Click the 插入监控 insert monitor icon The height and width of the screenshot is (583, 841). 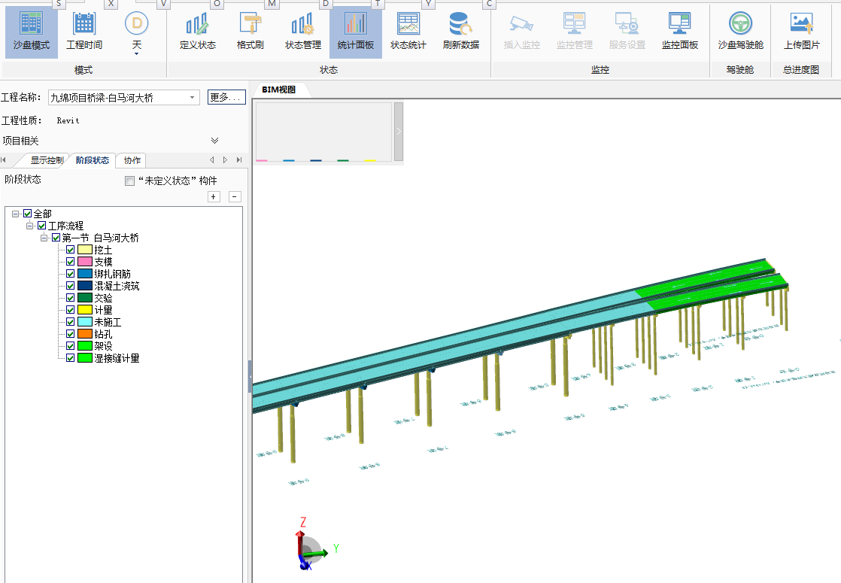click(522, 31)
